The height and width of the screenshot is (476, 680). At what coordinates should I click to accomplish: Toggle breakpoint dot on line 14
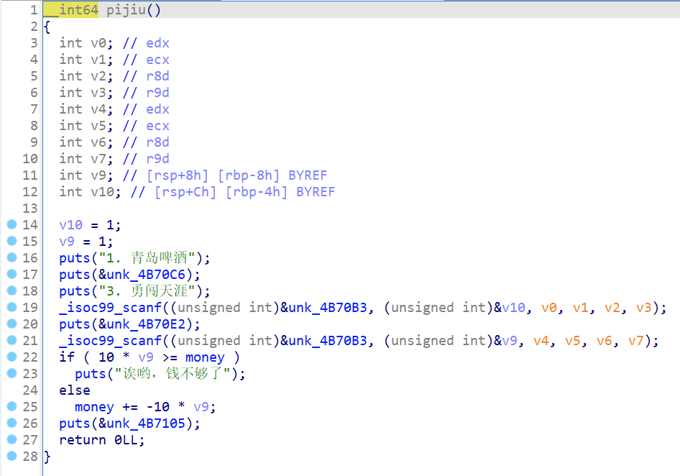12,225
